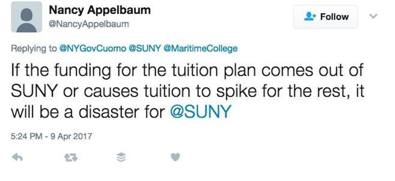Reply to Nancy Appelbaum's tweet

[x=17, y=158]
